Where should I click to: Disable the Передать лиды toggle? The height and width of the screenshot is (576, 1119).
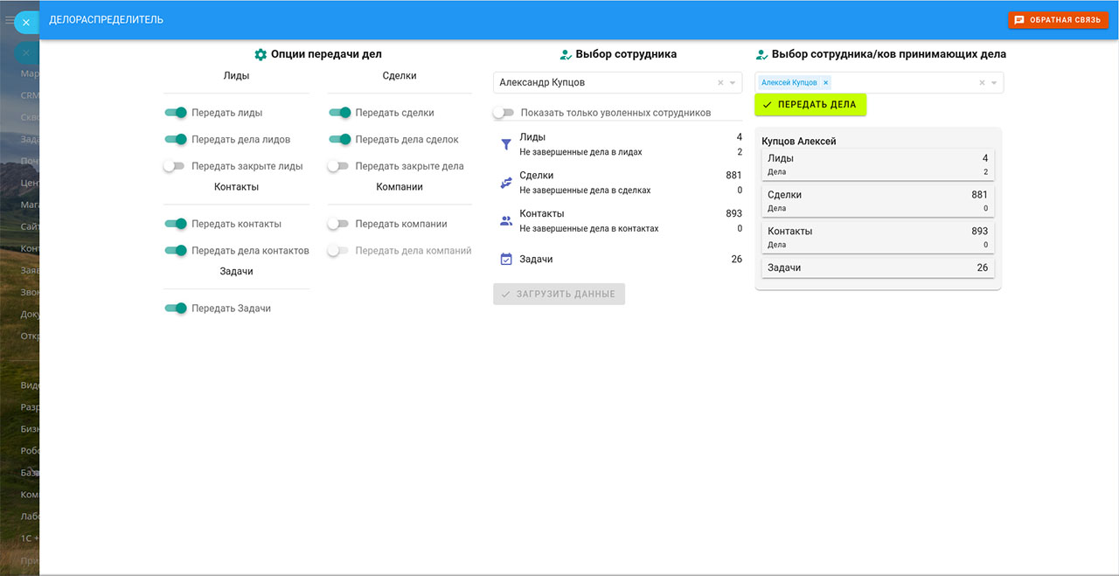tap(176, 113)
